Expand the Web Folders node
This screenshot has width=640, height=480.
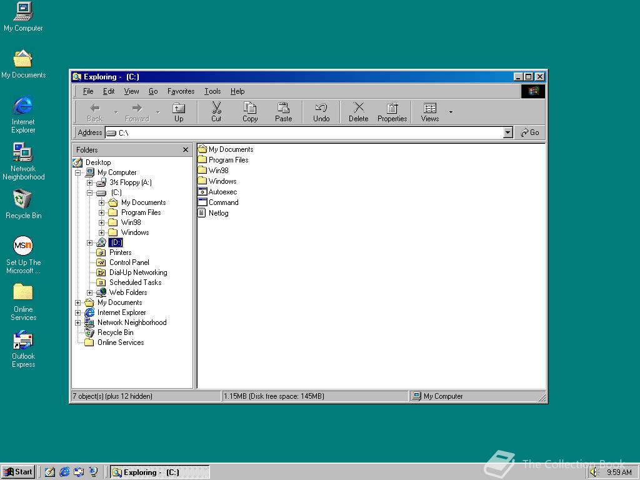click(x=90, y=292)
